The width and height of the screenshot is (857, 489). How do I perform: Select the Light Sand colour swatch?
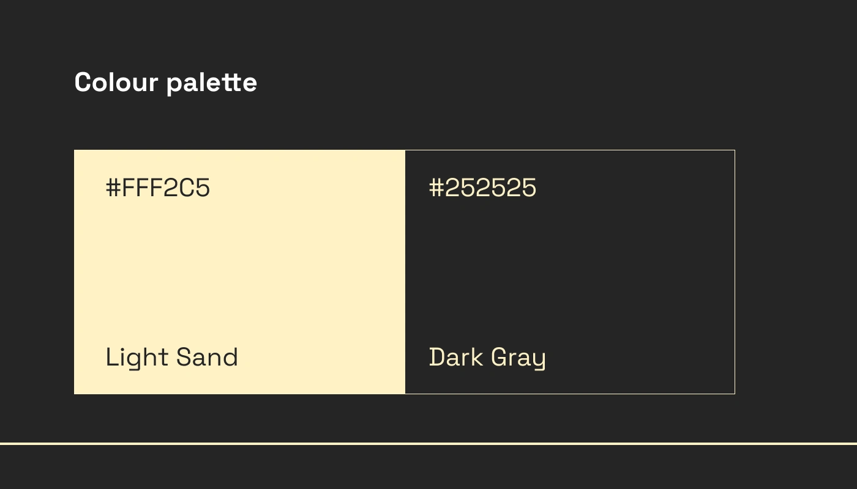[x=239, y=272]
